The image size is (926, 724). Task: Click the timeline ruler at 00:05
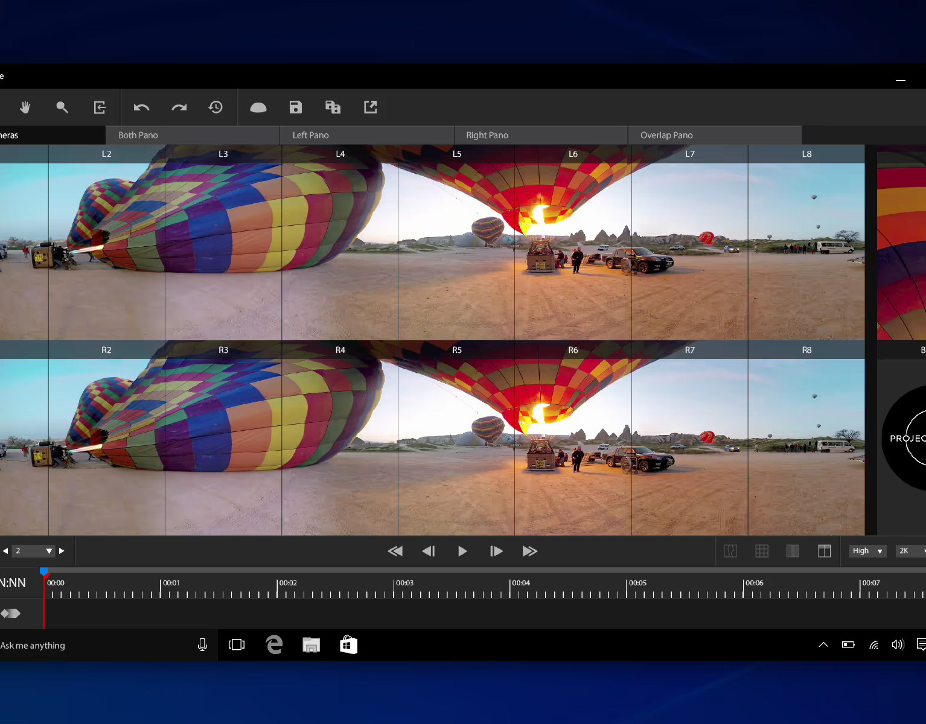coord(637,583)
